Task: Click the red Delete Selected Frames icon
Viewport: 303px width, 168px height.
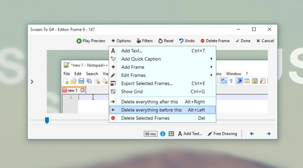Action: (x=113, y=118)
